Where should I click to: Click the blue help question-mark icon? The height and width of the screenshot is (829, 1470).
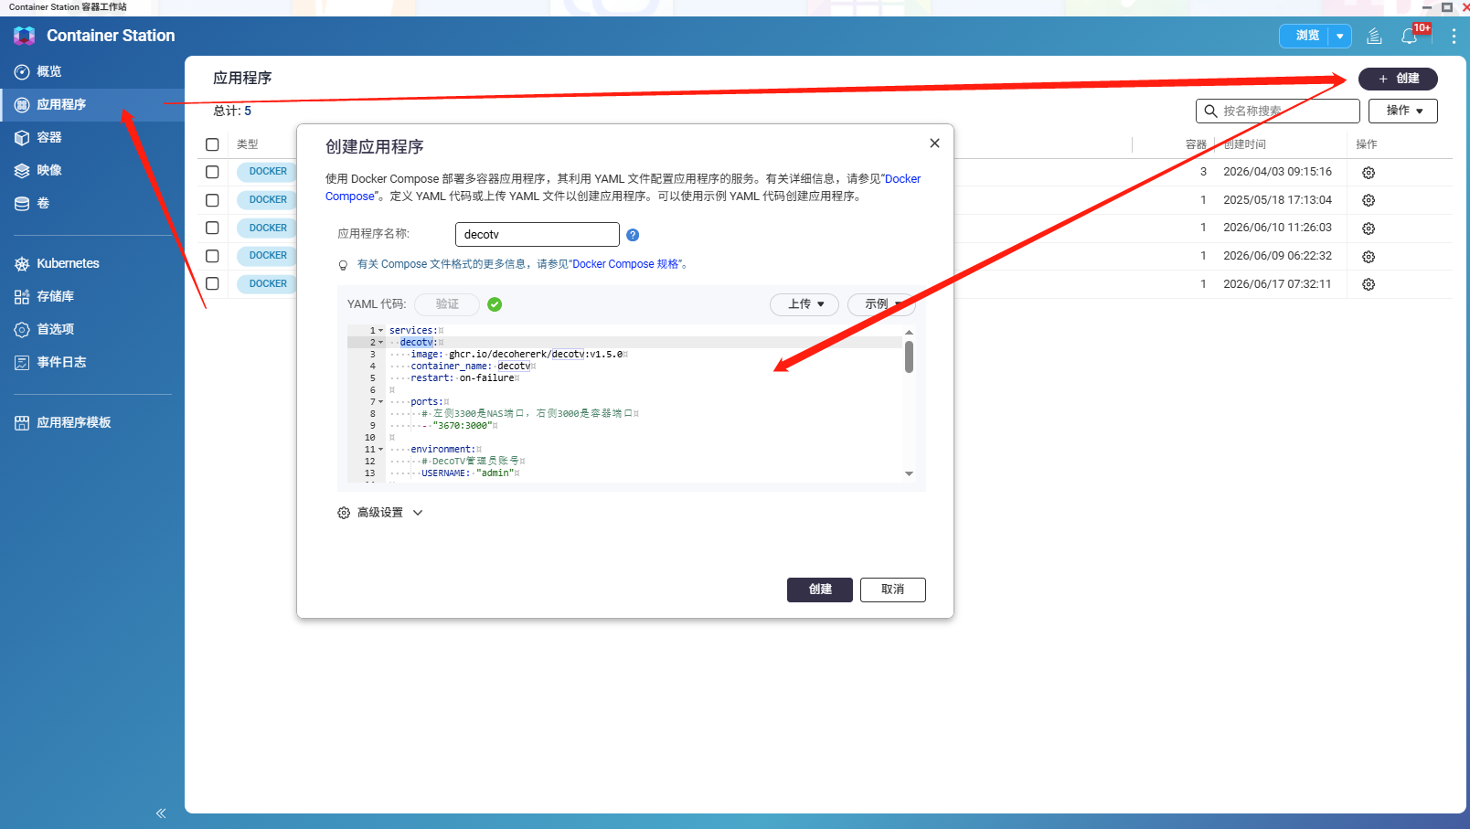click(633, 235)
